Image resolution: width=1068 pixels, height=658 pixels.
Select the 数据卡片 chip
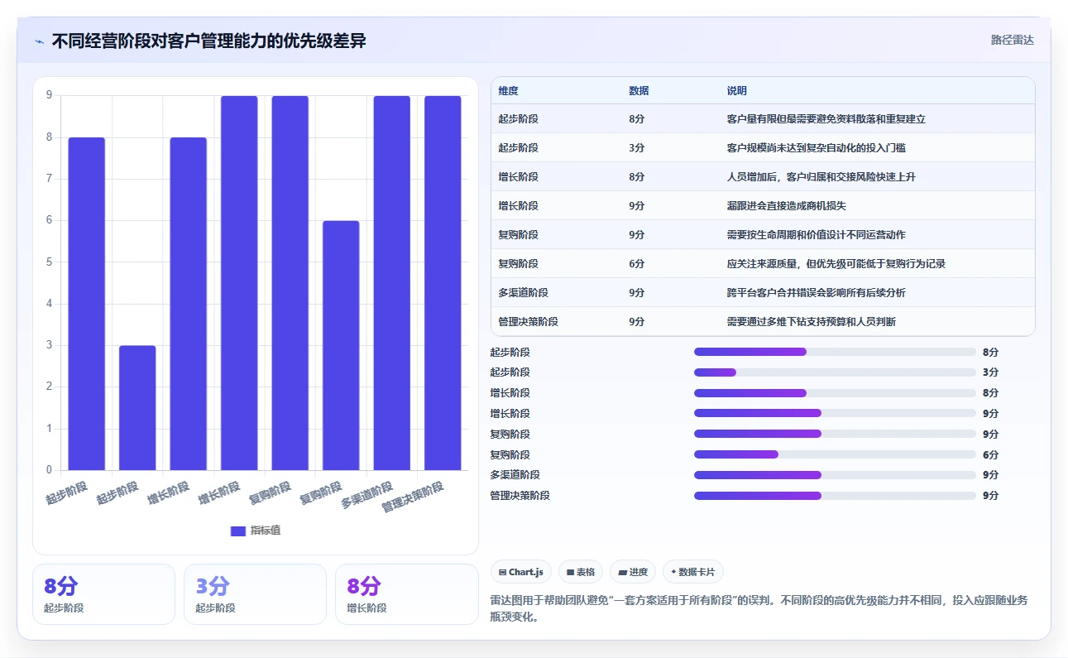[693, 572]
